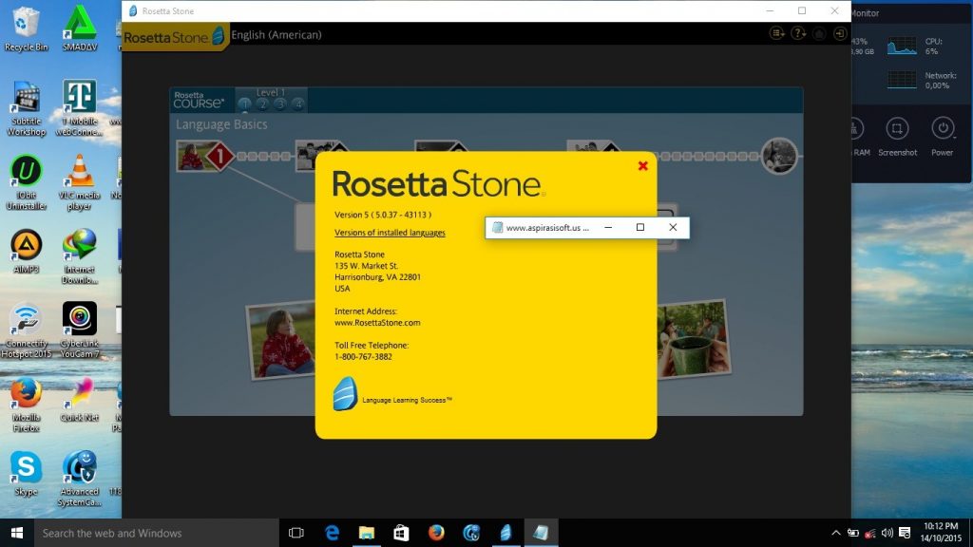Select unit 1 in Level 1
This screenshot has height=547, width=973.
coord(244,104)
